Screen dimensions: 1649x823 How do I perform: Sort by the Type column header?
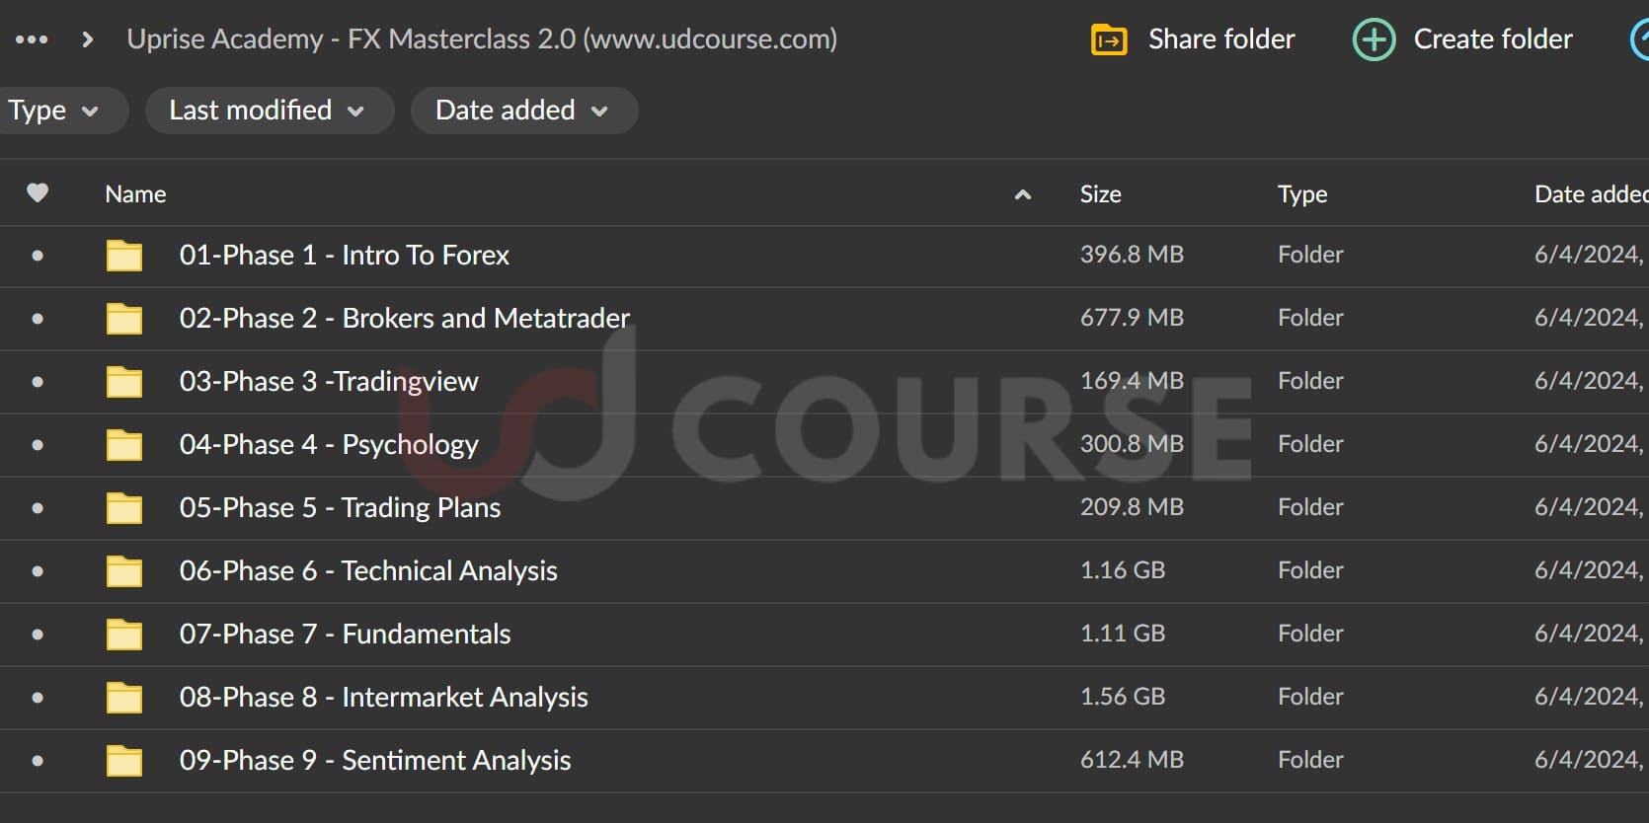(x=1301, y=194)
